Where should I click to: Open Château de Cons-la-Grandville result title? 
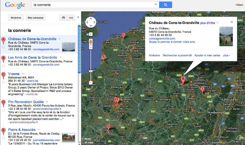pos(32,39)
